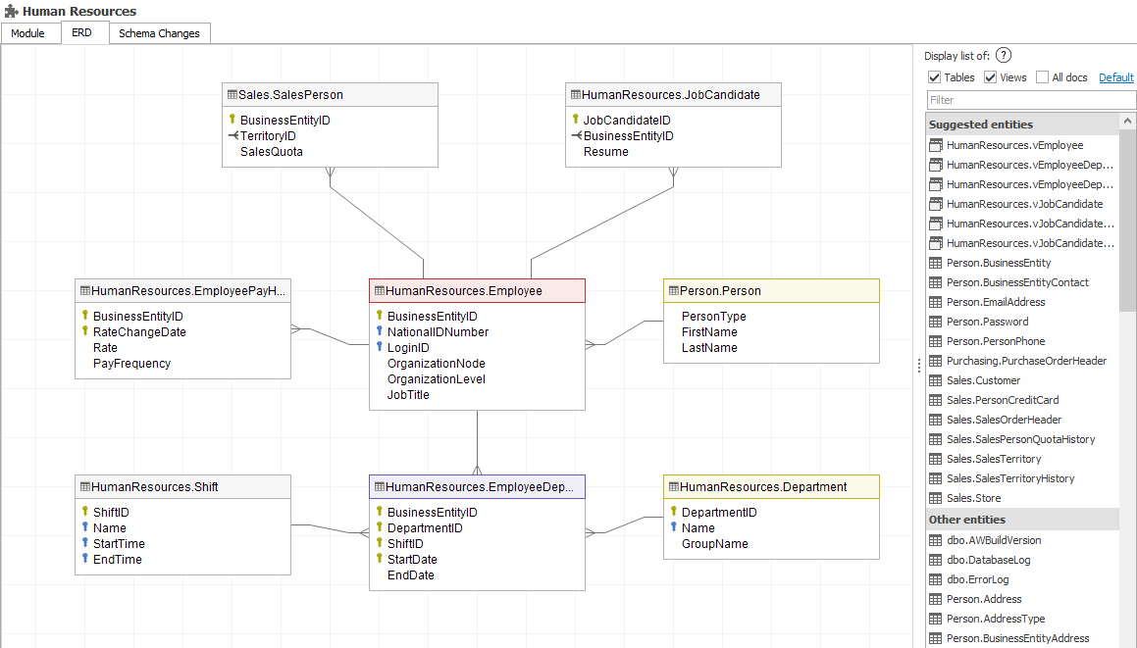Click table icon next to Sales.SalesPerson header
Viewport: 1137px width, 648px height.
232,95
